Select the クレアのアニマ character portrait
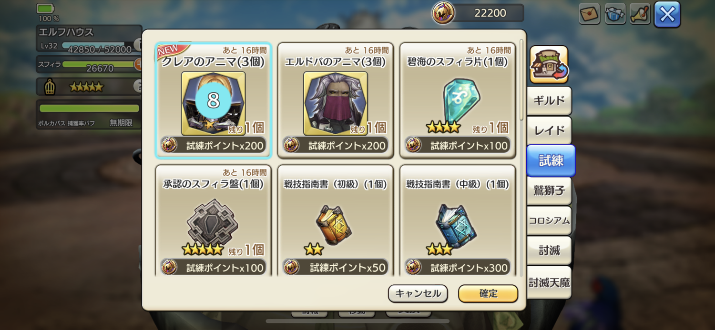The image size is (715, 330). pyautogui.click(x=214, y=103)
